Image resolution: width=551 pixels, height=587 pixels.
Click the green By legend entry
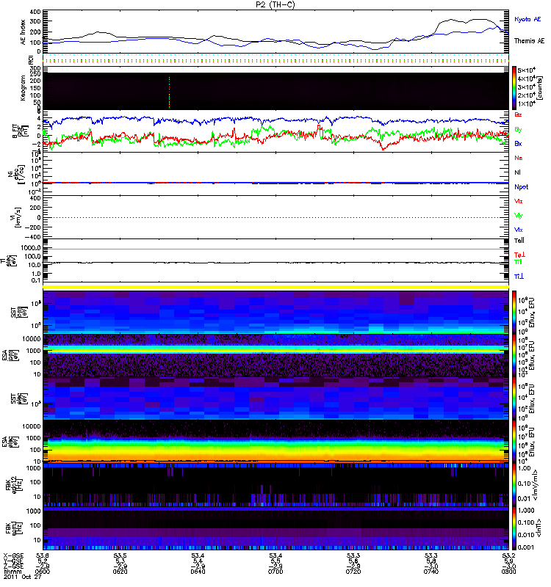click(x=519, y=129)
